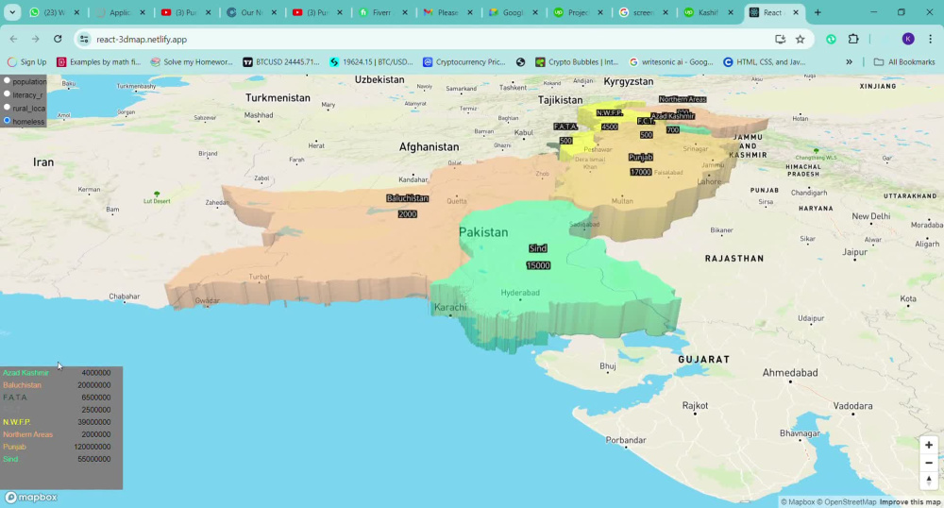Close the Fiverr tab
The height and width of the screenshot is (508, 944).
coord(405,12)
